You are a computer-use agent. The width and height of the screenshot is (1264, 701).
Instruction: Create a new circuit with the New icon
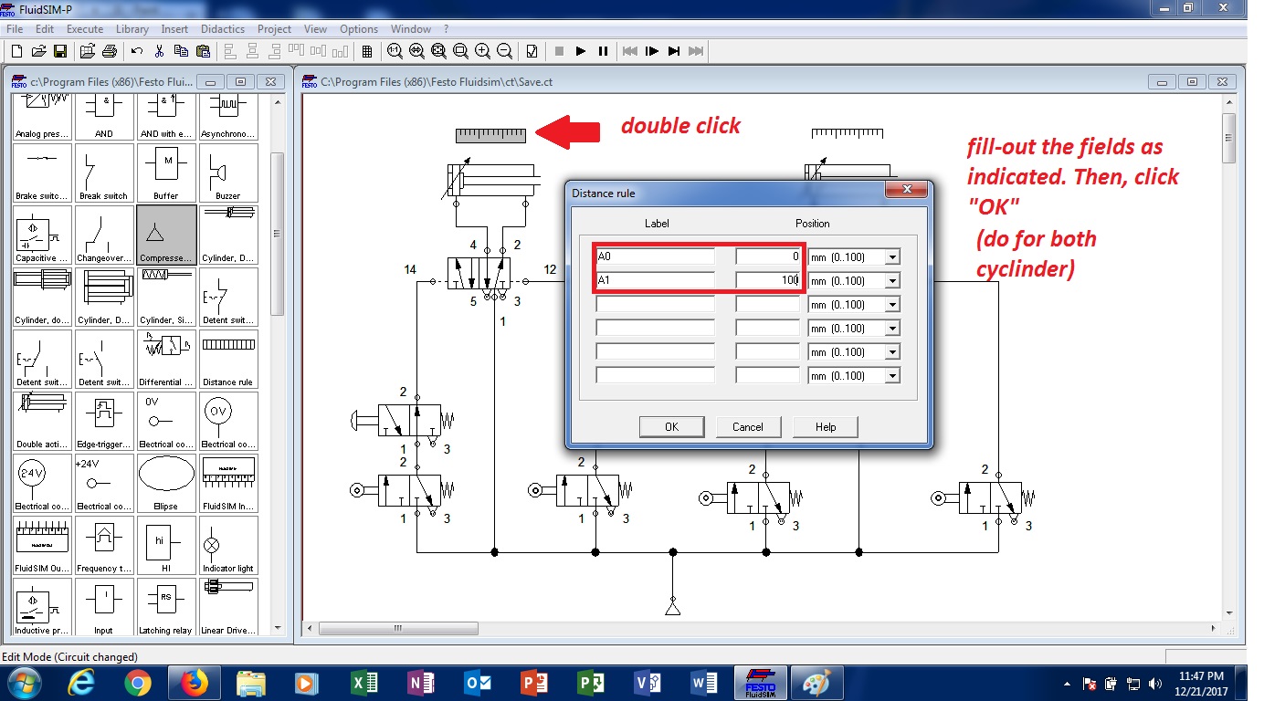point(16,51)
